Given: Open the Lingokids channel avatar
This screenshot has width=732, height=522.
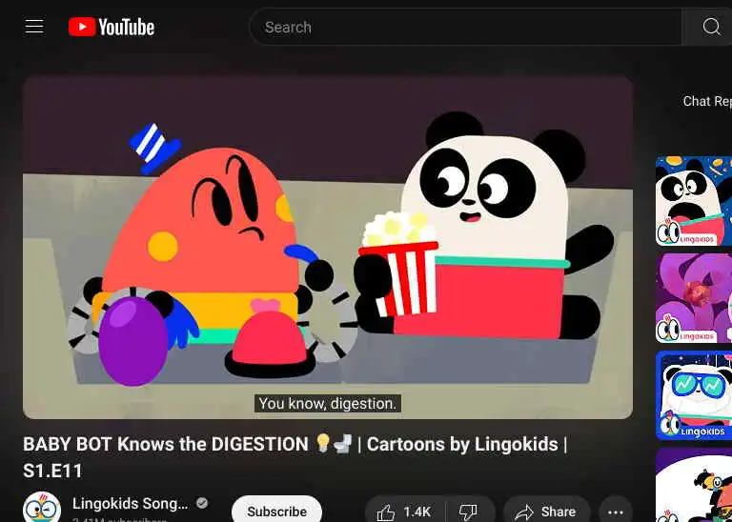Looking at the screenshot, I should [42, 508].
